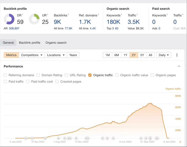Click the peak of the organic traffic curve
Image resolution: width=187 pixels, height=147 pixels.
tap(151, 103)
